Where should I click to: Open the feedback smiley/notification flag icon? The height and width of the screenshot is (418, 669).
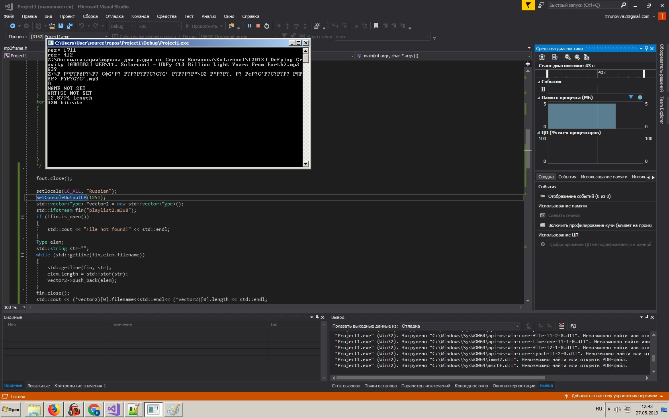click(528, 5)
